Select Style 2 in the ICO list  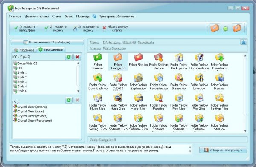(x=44, y=77)
